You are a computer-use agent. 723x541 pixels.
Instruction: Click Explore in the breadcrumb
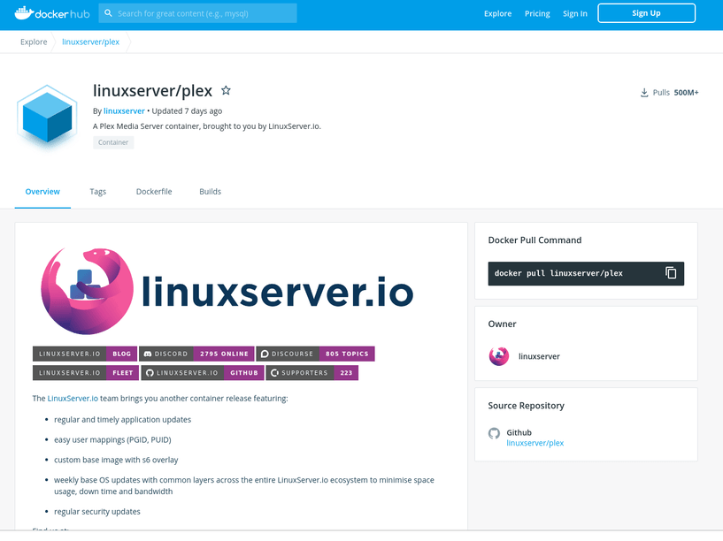[x=34, y=42]
